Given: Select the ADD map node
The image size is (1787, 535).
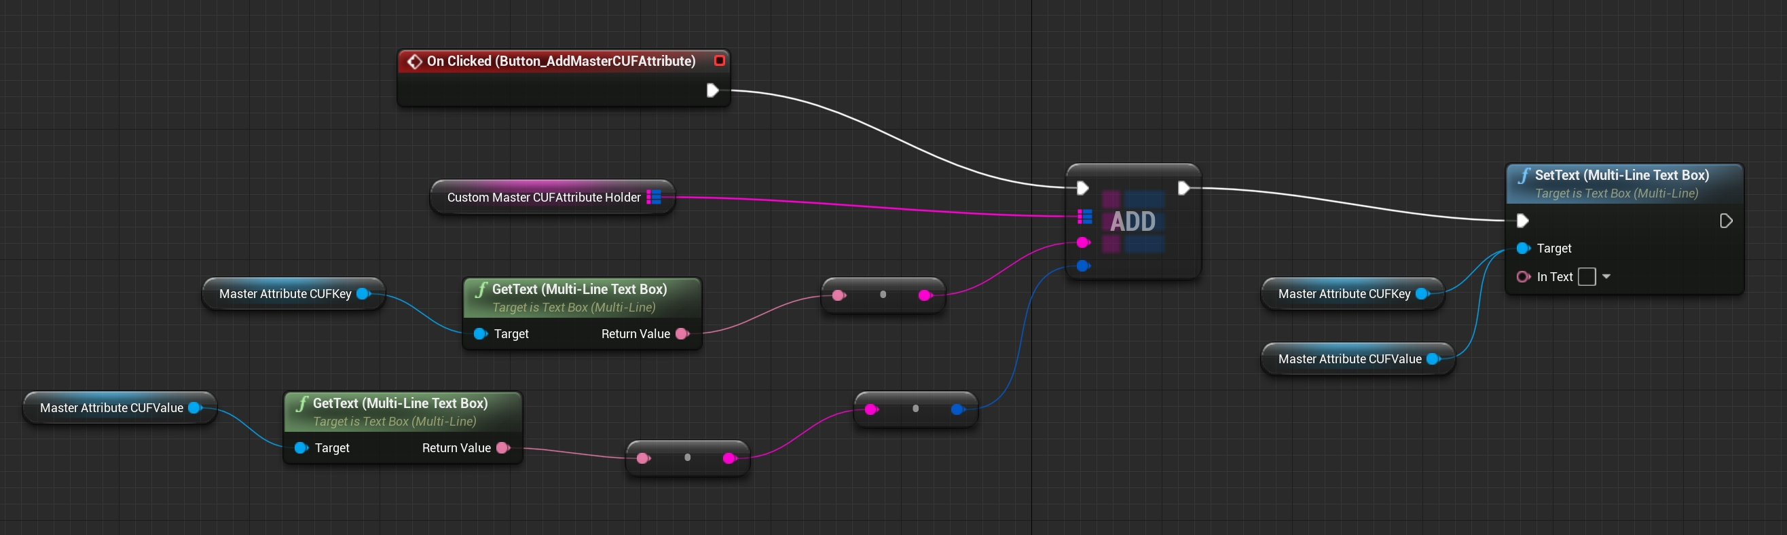Looking at the screenshot, I should (x=1132, y=221).
